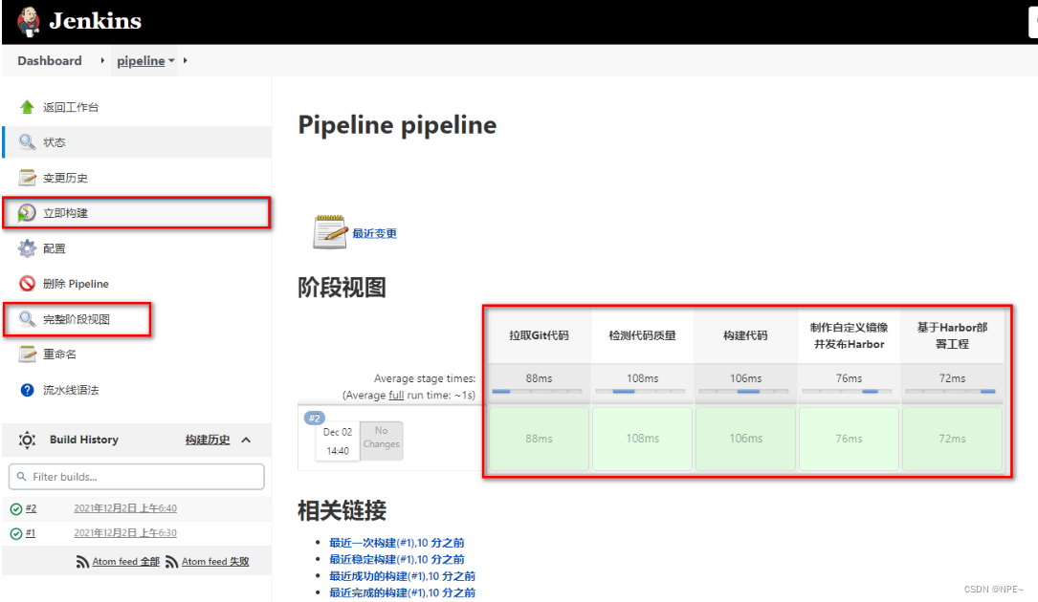Screen dimensions: 1038x602
Task: Click the 构建代码 stage header
Action: coord(745,335)
